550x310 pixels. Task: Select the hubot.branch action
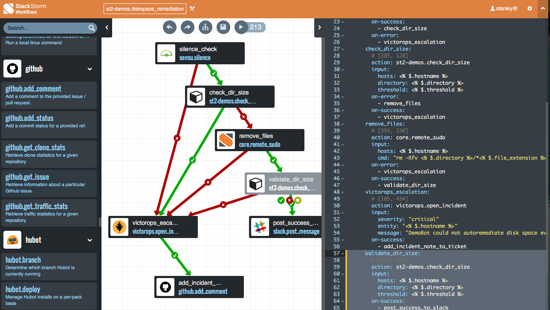point(49,266)
